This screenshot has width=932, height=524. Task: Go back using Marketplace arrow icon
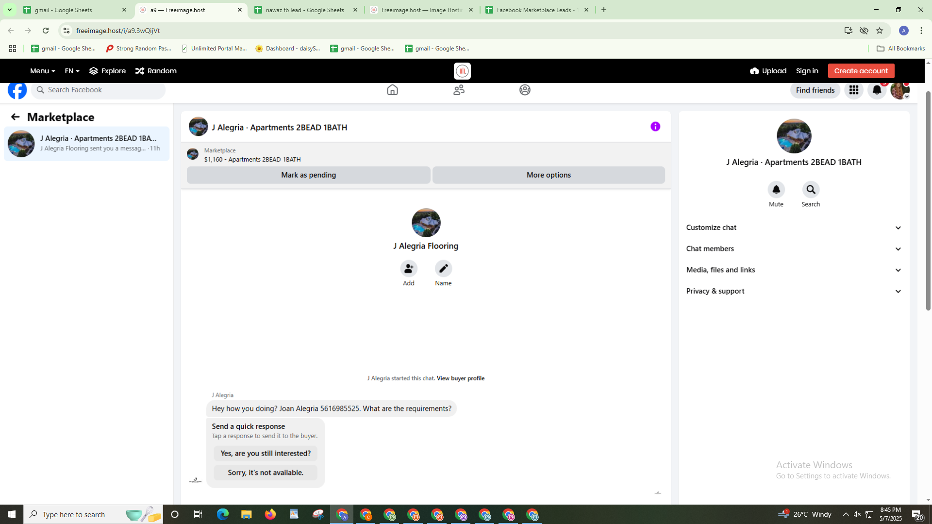pyautogui.click(x=15, y=117)
